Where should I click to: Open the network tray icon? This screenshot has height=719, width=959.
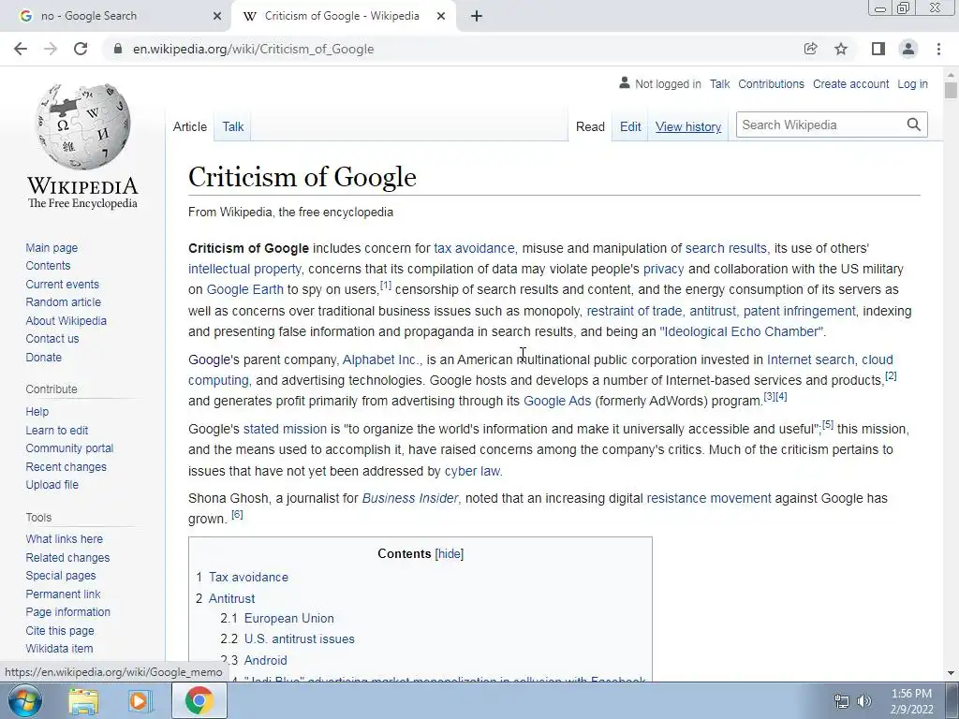pyautogui.click(x=842, y=701)
